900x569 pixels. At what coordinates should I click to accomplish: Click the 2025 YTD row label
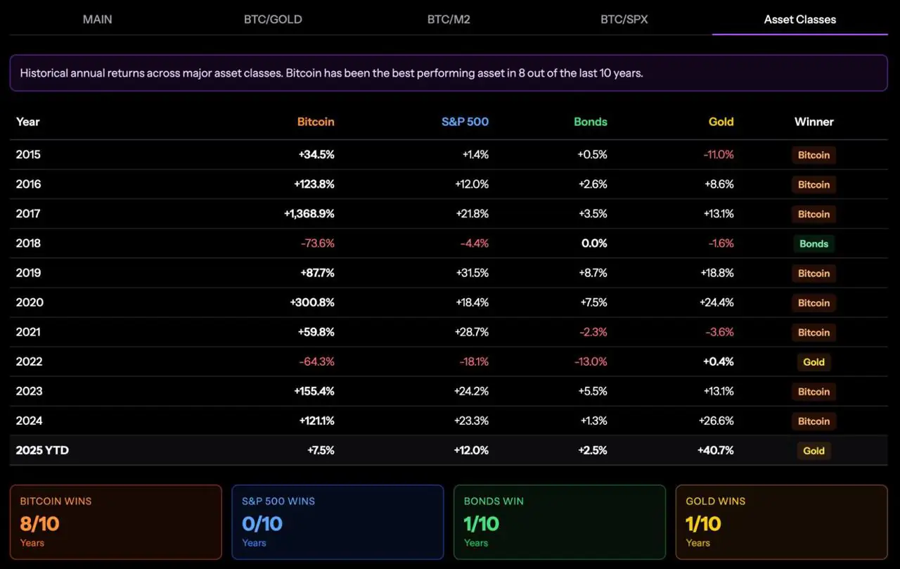click(x=42, y=450)
